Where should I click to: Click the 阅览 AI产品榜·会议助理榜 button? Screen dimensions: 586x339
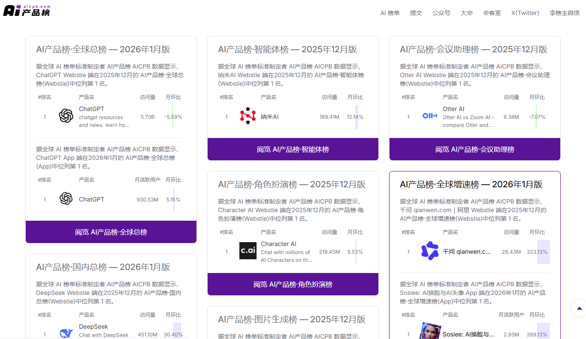(475, 149)
